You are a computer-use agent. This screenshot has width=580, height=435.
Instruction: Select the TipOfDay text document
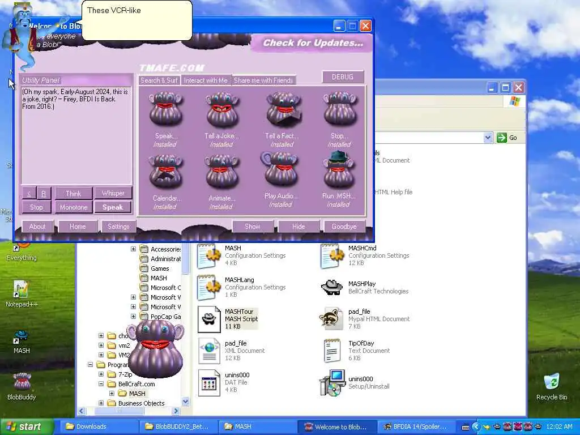tap(357, 351)
